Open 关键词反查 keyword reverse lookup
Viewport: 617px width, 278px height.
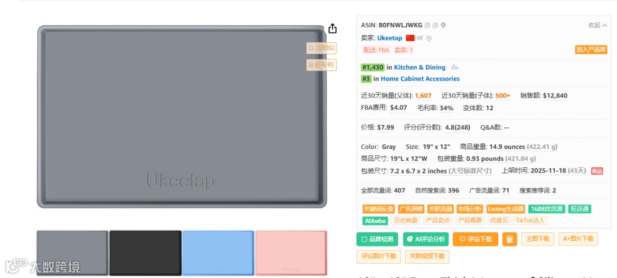point(379,209)
